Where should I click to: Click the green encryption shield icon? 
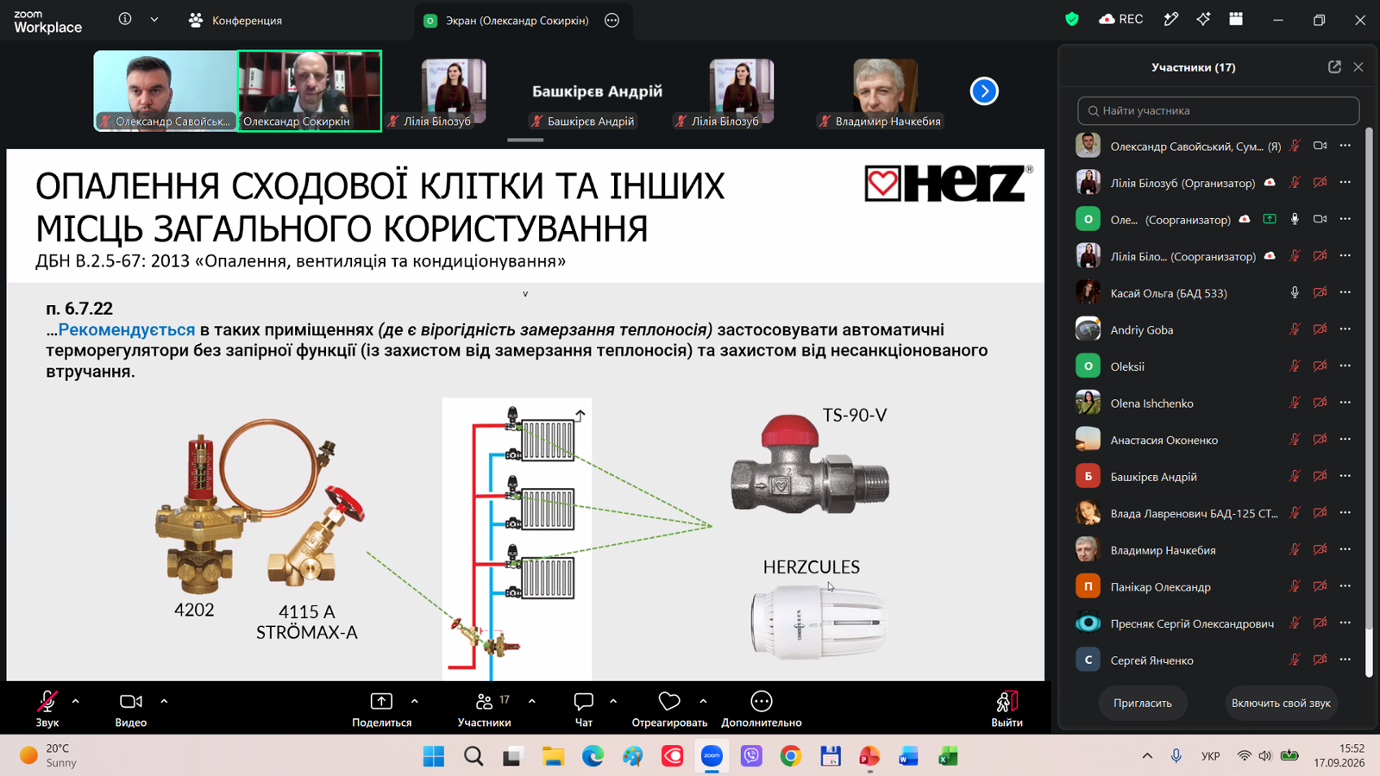[x=1072, y=19]
